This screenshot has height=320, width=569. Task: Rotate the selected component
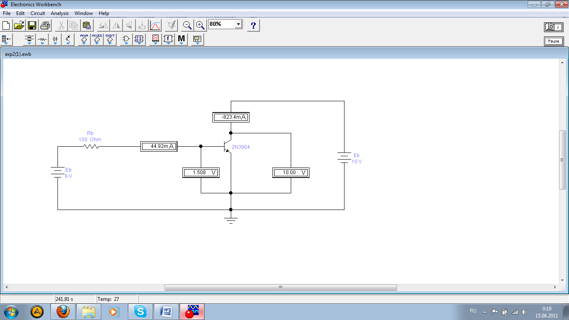(103, 25)
